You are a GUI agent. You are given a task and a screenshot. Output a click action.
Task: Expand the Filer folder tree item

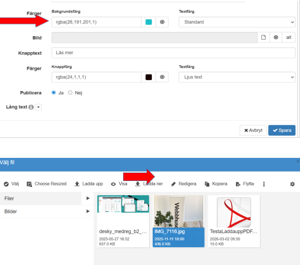(88, 198)
